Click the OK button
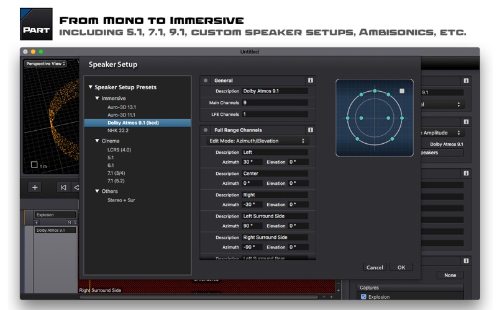 [401, 267]
